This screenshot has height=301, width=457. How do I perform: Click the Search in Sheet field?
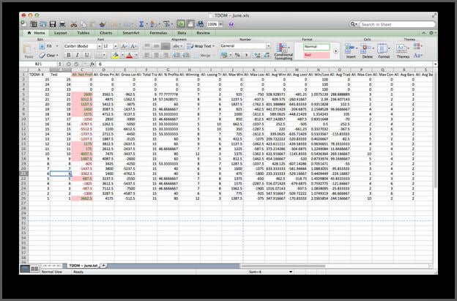(398, 24)
